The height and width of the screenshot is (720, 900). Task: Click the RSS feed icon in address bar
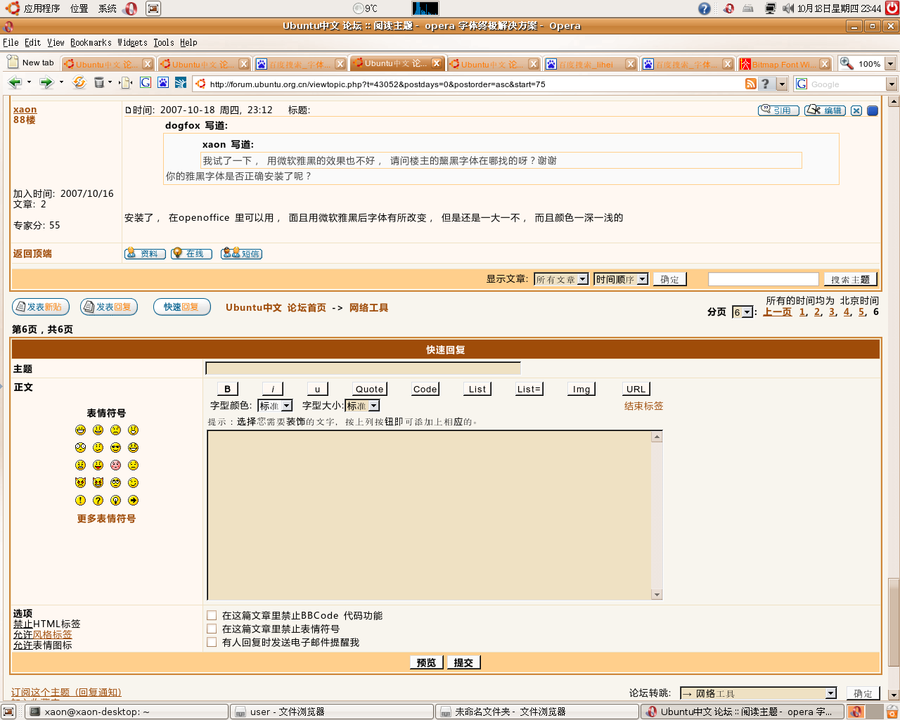click(x=751, y=84)
